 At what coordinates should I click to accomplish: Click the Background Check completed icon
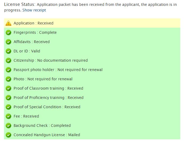point(9,126)
